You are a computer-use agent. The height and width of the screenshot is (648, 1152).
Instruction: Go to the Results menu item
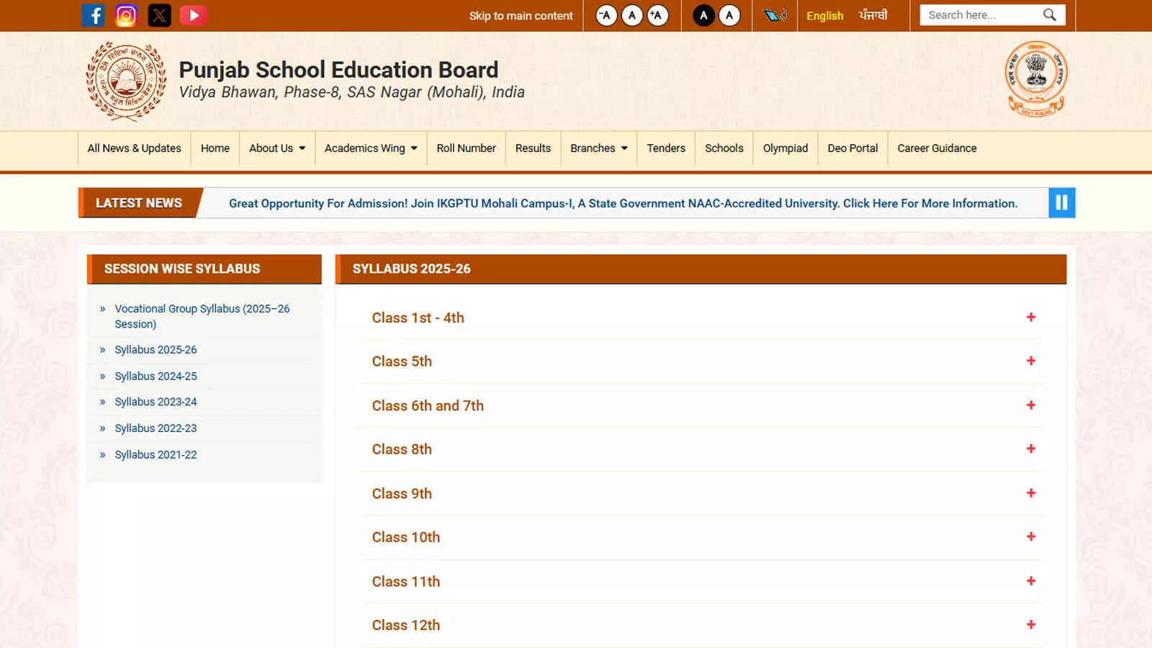pos(533,148)
